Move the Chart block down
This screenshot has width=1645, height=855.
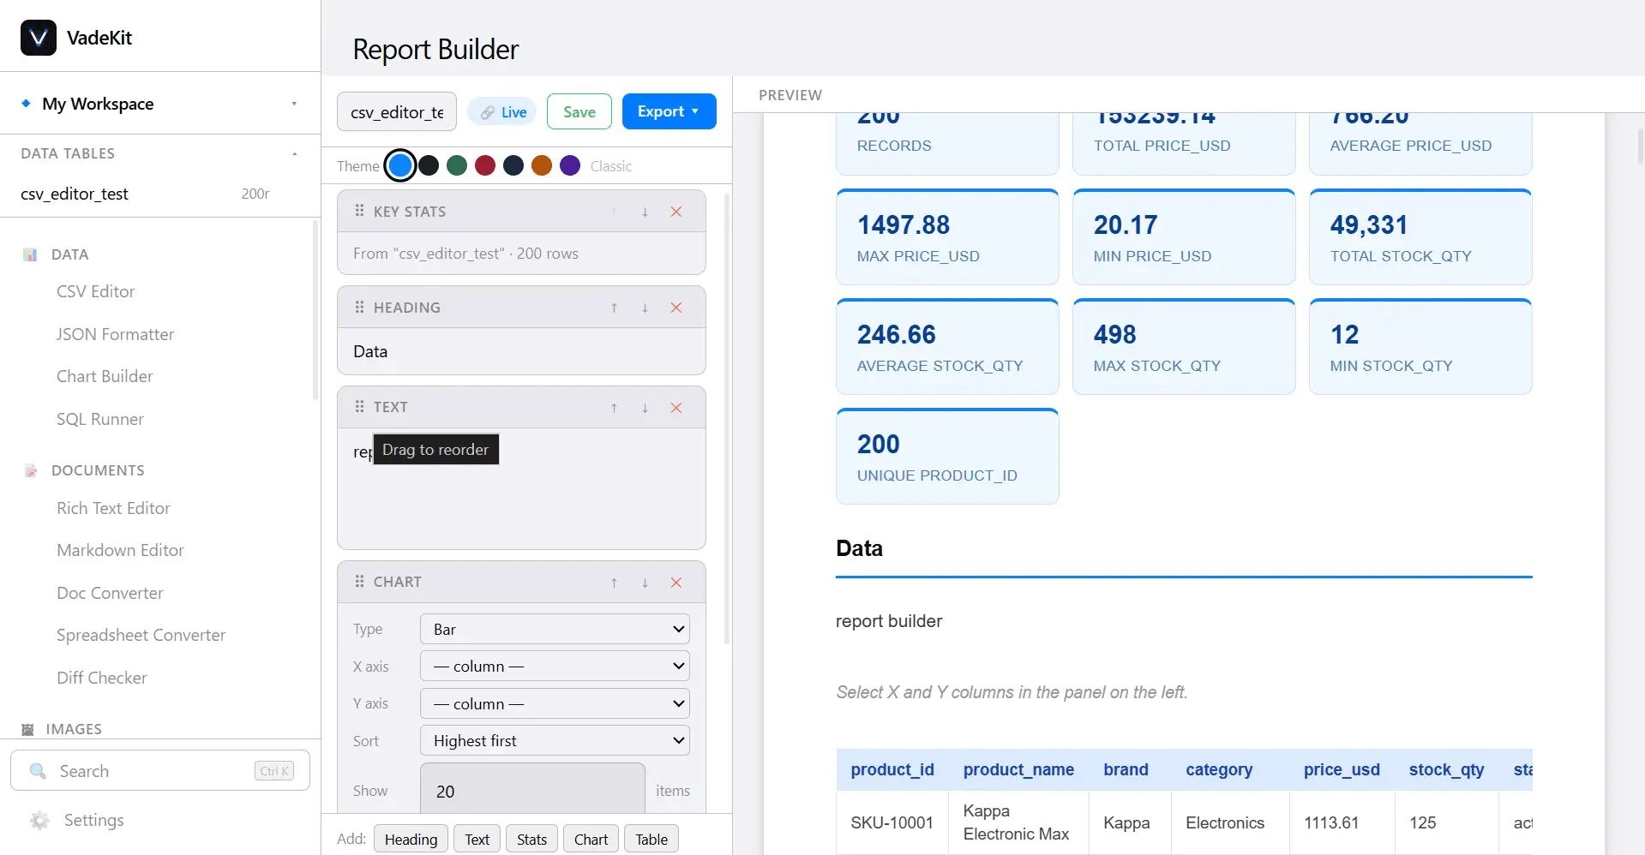click(645, 583)
